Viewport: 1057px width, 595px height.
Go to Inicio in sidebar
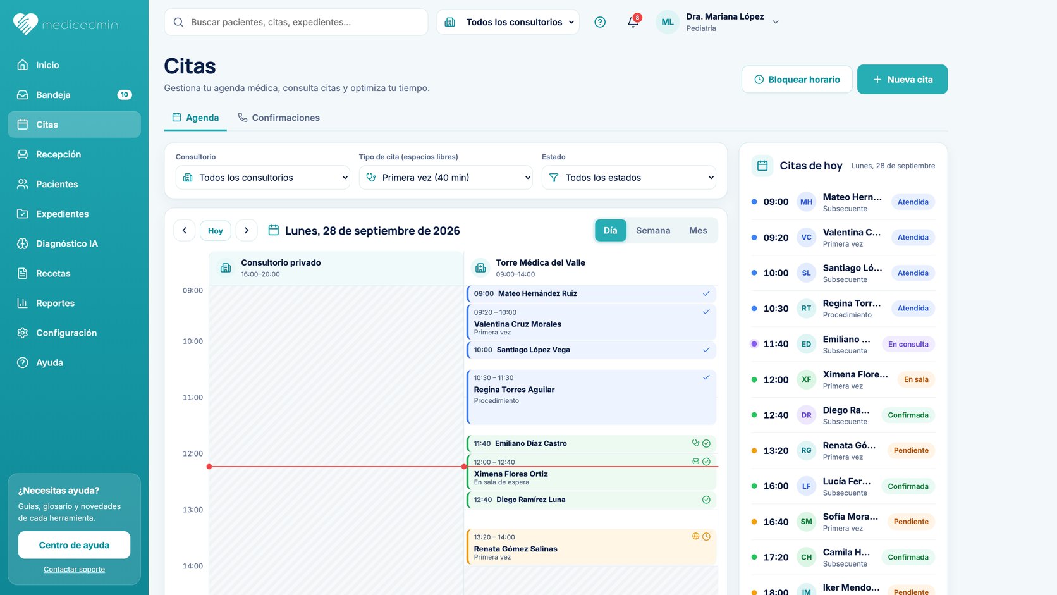[74, 65]
